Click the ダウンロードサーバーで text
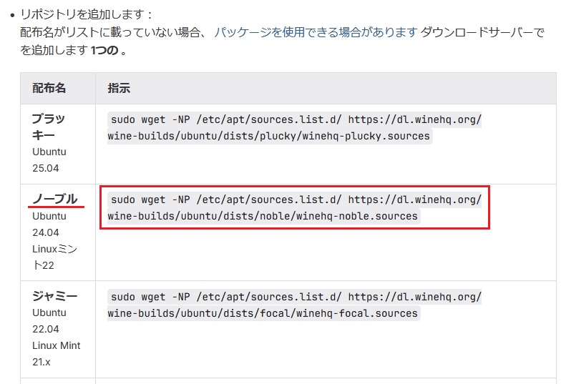The height and width of the screenshot is (384, 561). (x=482, y=33)
